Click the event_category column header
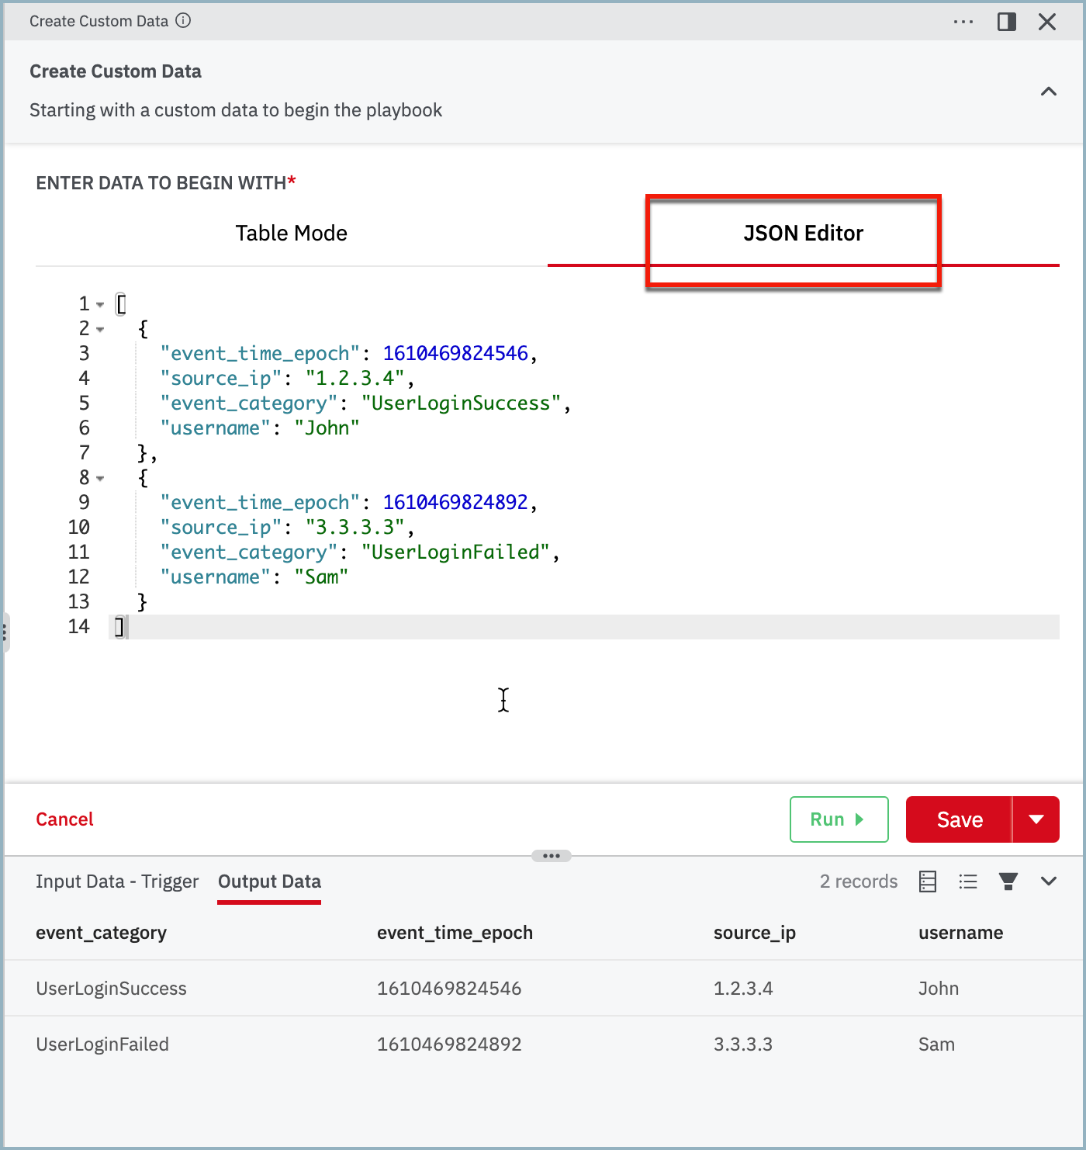The height and width of the screenshot is (1150, 1086). (101, 933)
